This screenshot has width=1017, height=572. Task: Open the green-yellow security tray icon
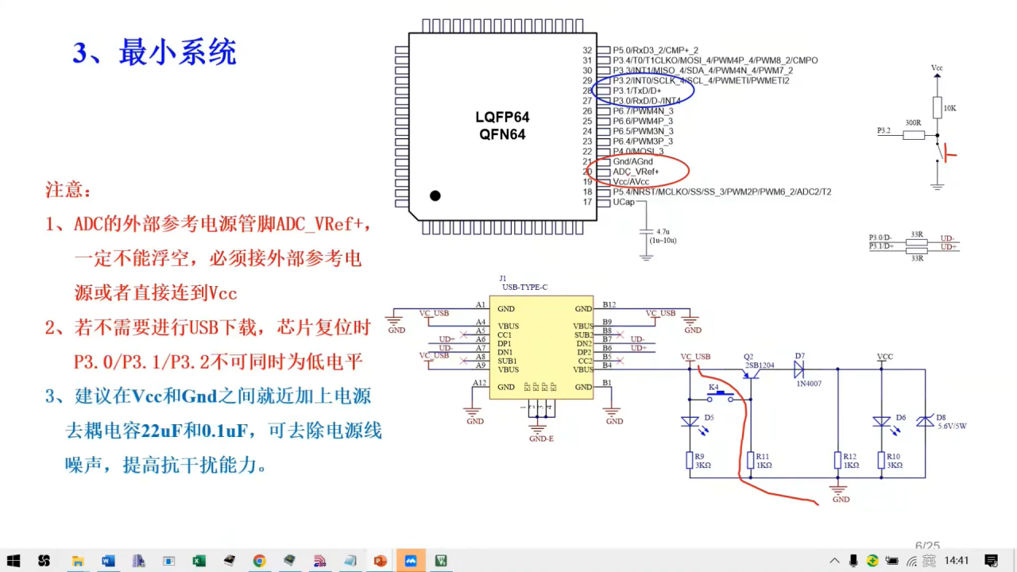tap(872, 561)
